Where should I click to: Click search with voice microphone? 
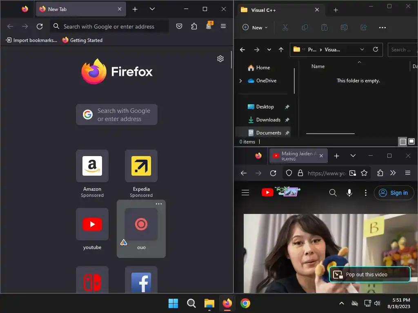pos(349,193)
